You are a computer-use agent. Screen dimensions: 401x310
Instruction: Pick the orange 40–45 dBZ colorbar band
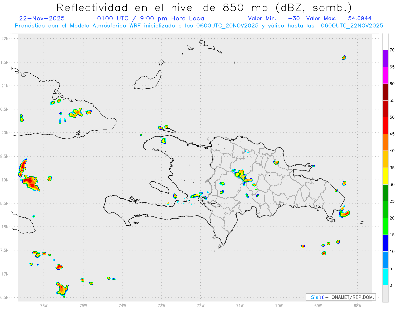click(x=385, y=142)
